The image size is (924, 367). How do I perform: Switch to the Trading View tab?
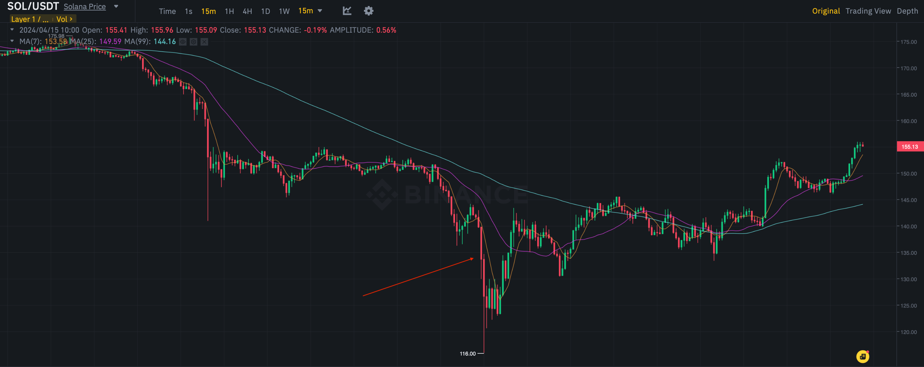coord(868,11)
